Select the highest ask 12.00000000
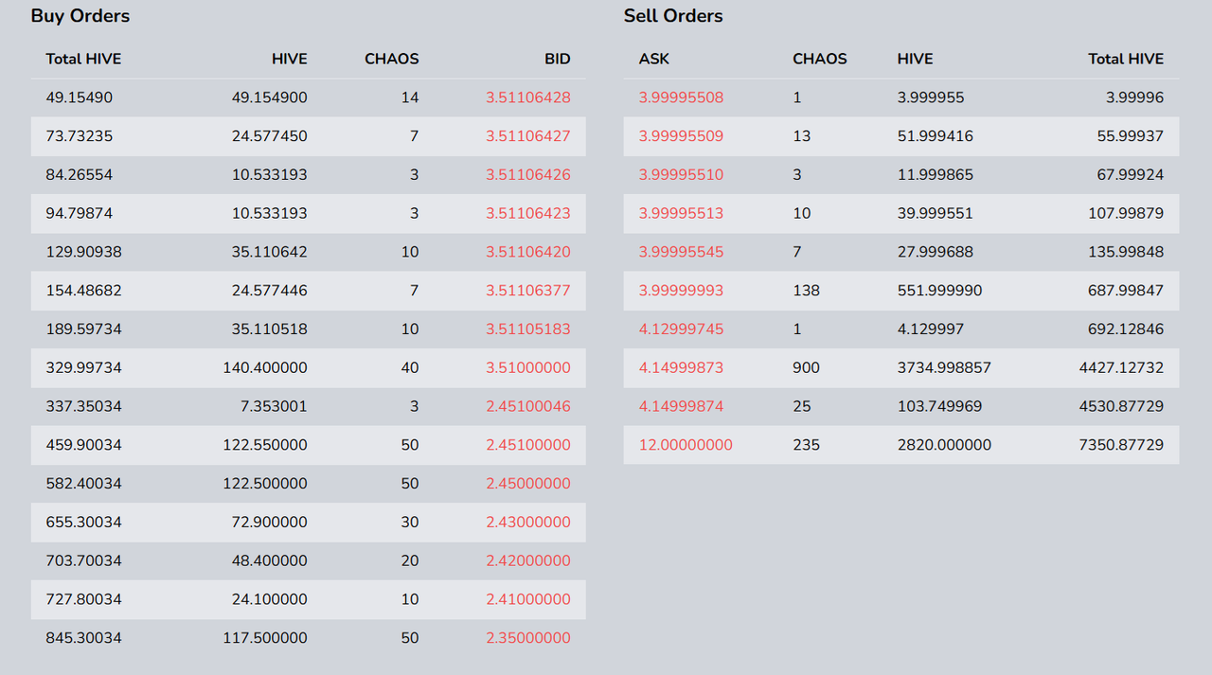Screen dimensions: 1212x675 coord(686,445)
